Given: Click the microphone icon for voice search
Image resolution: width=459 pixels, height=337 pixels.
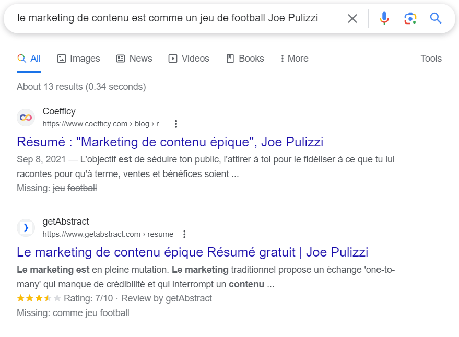Looking at the screenshot, I should pos(384,18).
